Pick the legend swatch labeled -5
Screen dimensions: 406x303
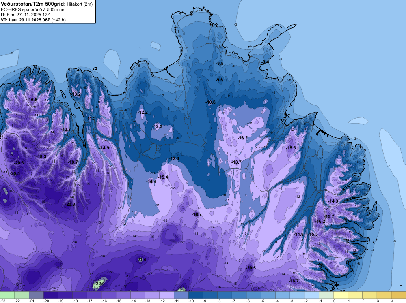(x=268, y=295)
